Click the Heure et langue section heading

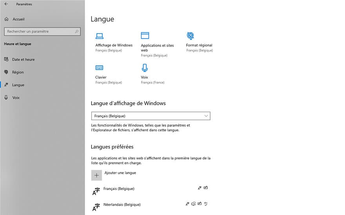click(x=18, y=44)
